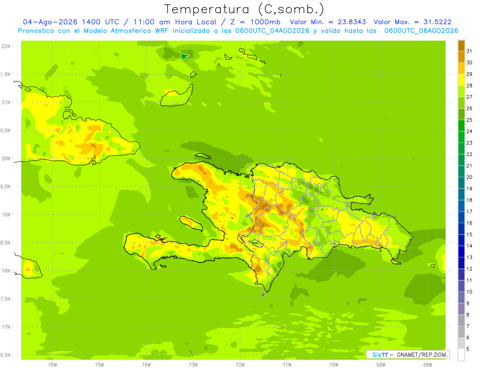Click the white bottom swatch below legend 5

point(461,354)
